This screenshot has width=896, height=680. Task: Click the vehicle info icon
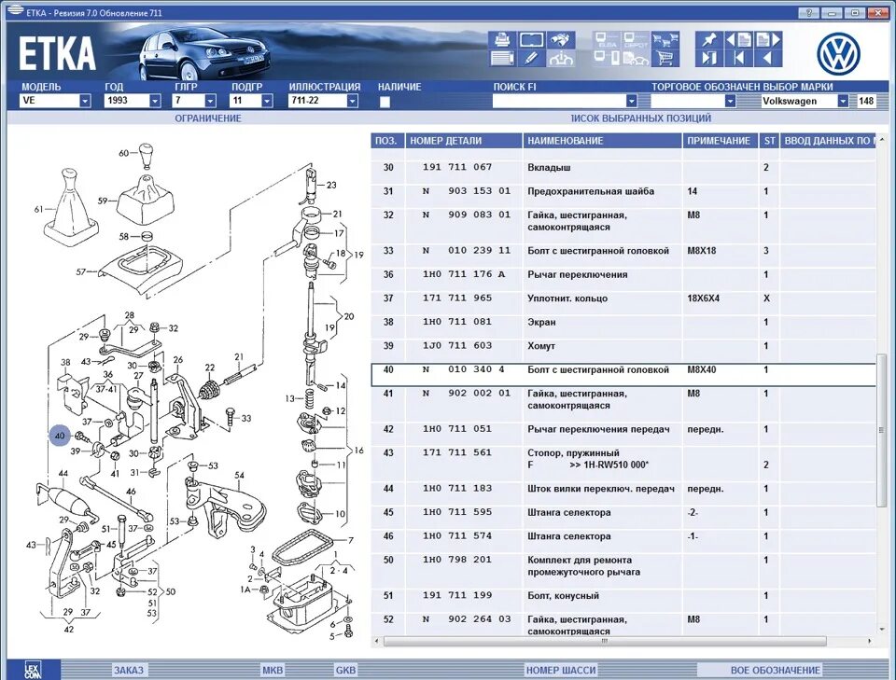[561, 58]
